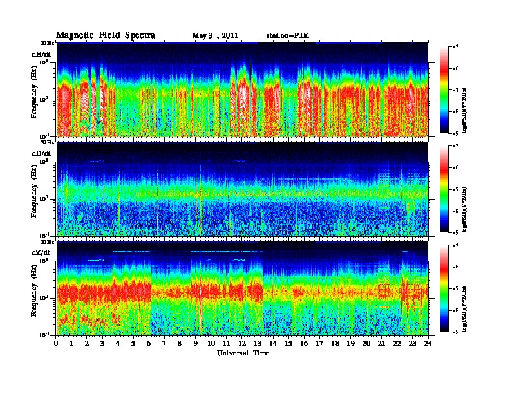Click hour "7" on Universal Time axis
Screen dimensions: 510x394
coord(164,343)
